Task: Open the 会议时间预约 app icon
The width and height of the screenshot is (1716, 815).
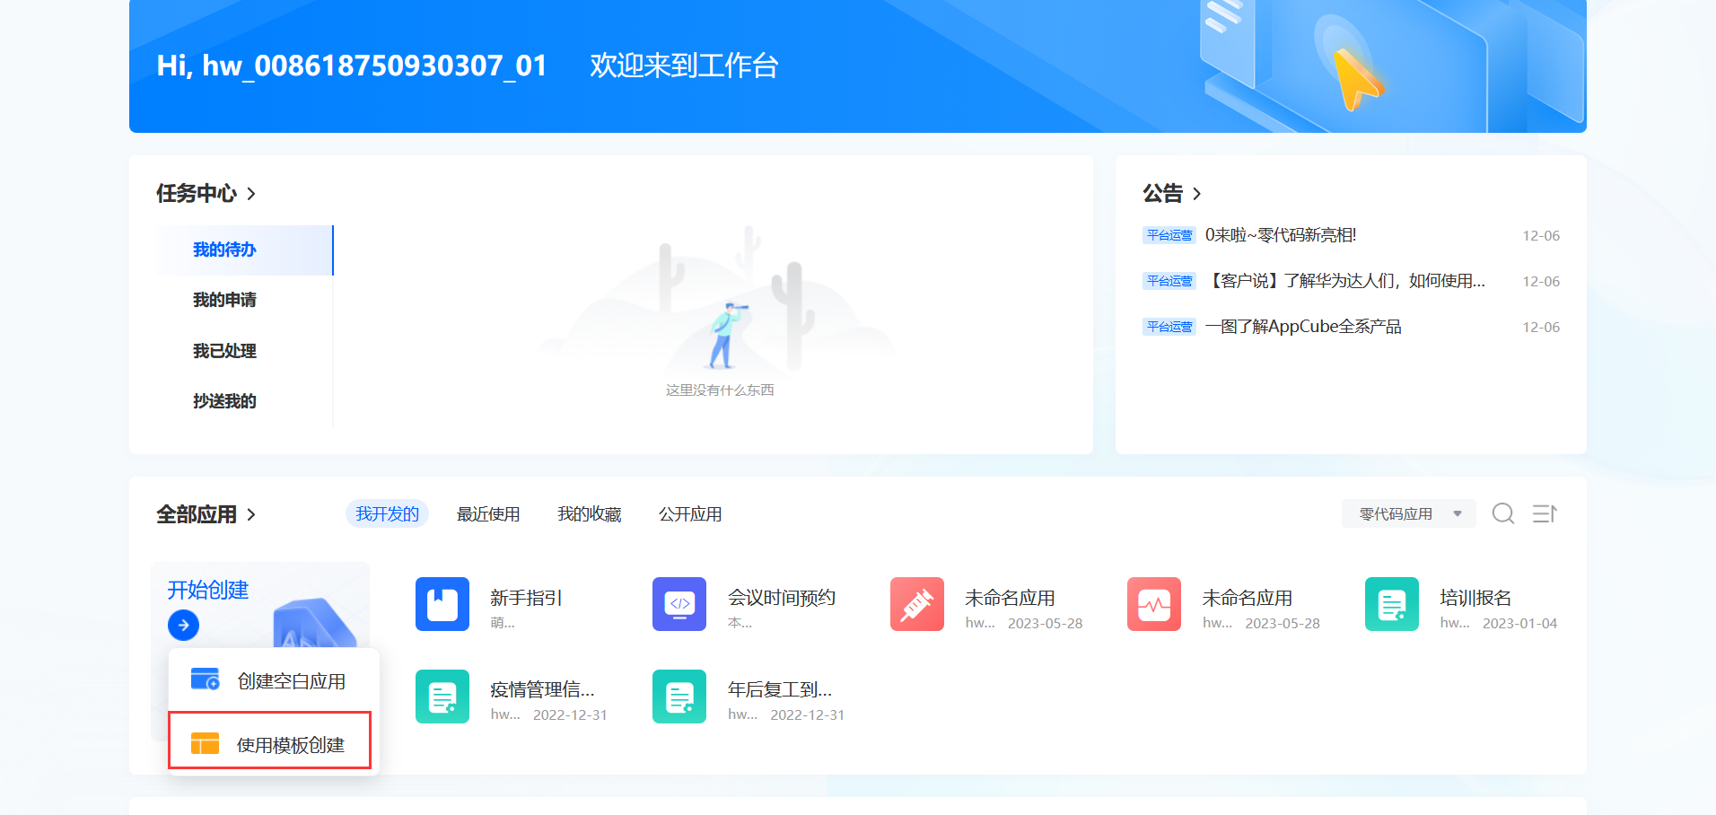Action: click(679, 604)
